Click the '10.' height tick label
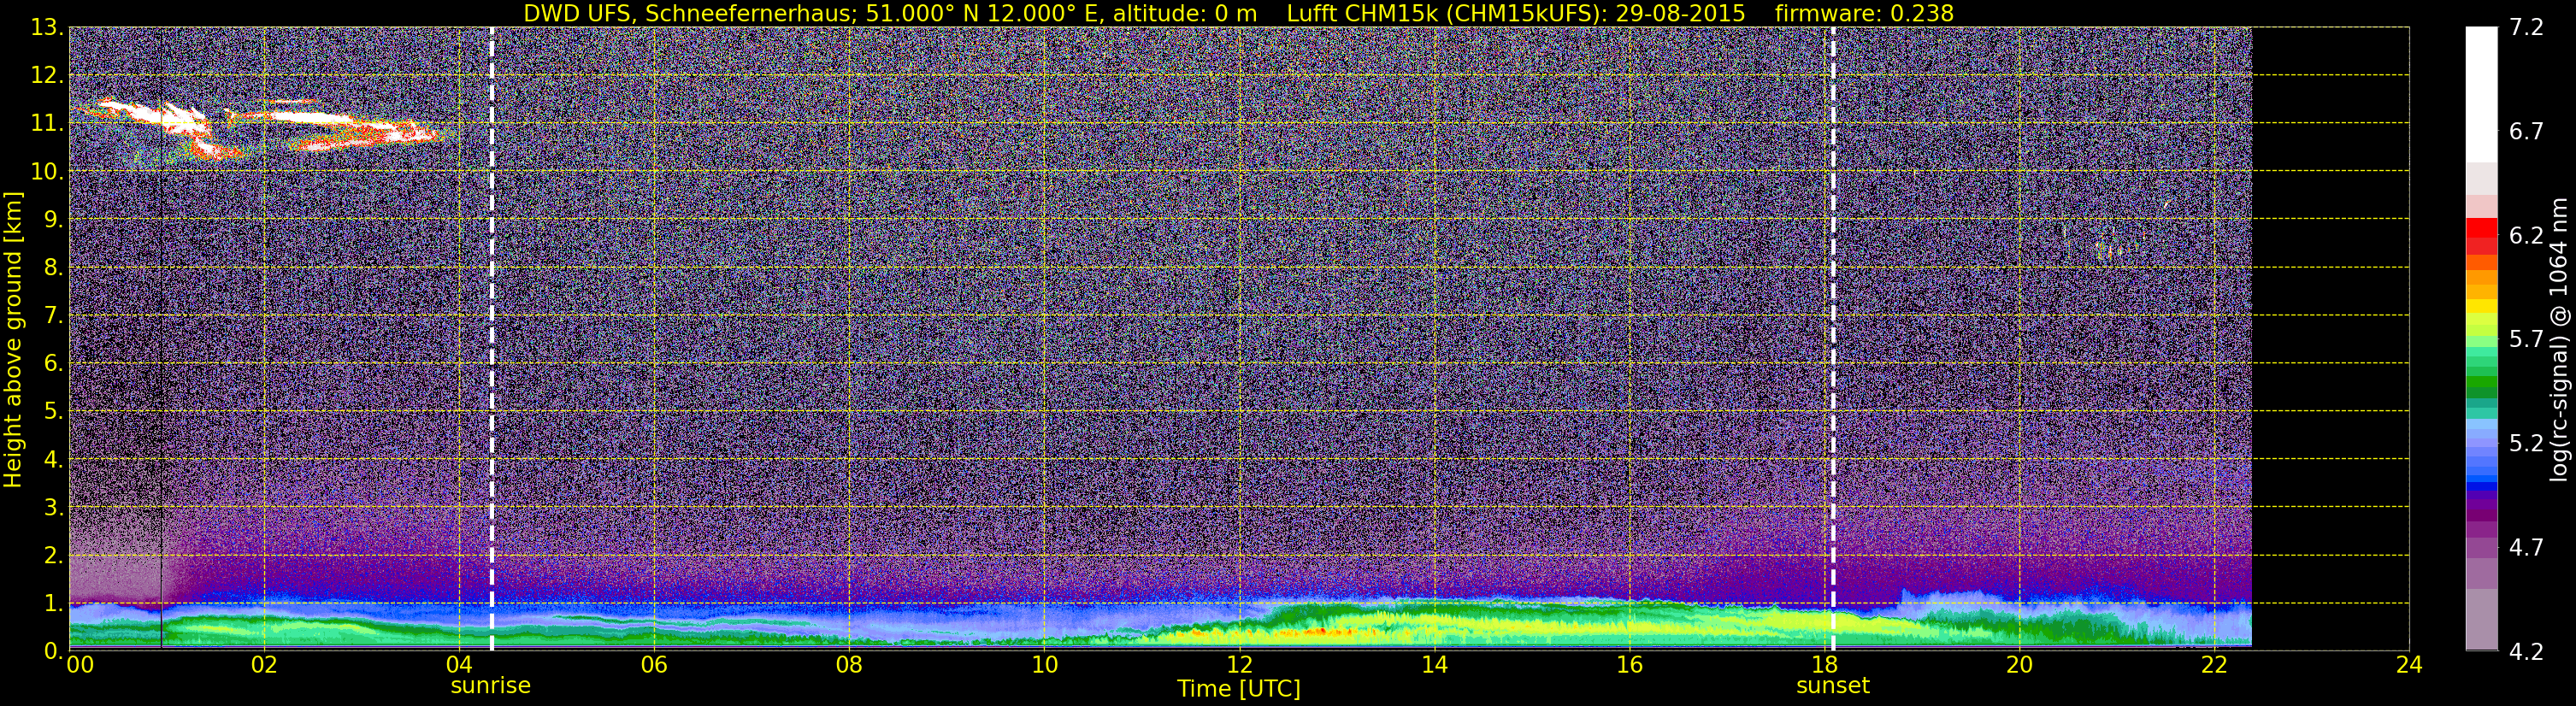2576x706 pixels. [46, 171]
